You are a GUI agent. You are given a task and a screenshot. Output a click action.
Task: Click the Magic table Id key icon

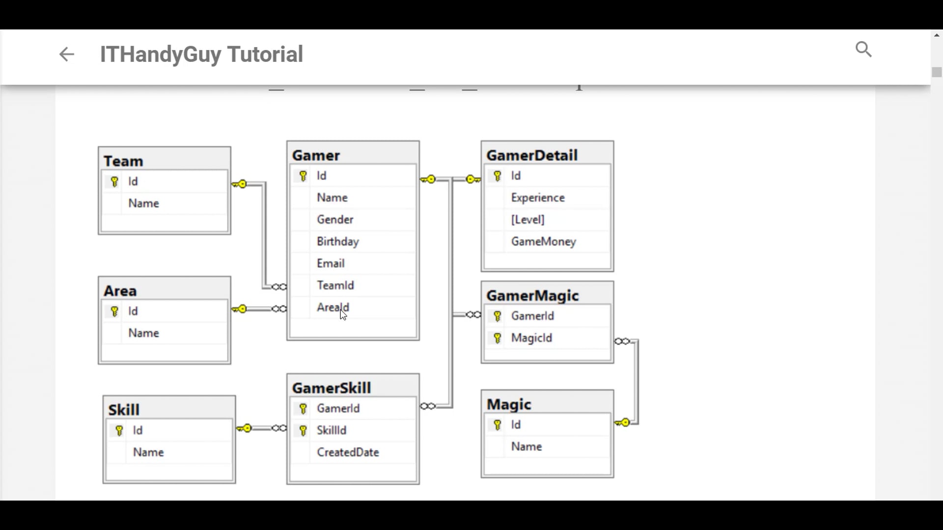click(497, 424)
